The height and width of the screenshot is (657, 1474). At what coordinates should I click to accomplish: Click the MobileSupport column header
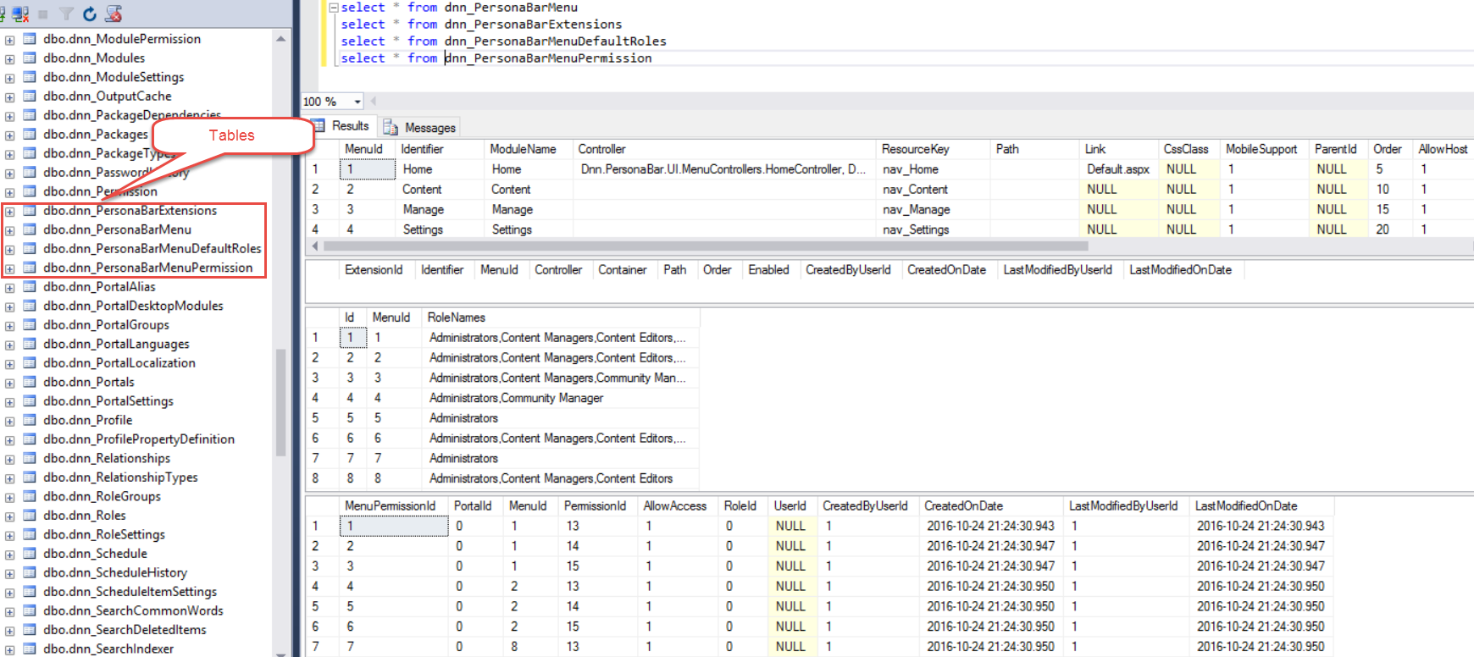pyautogui.click(x=1264, y=149)
